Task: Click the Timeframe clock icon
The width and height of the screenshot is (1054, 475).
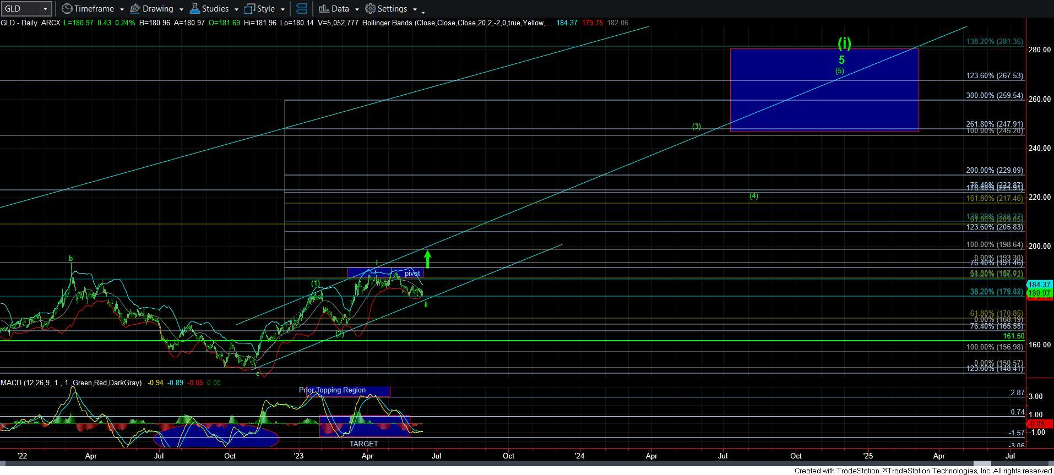Action: [67, 9]
